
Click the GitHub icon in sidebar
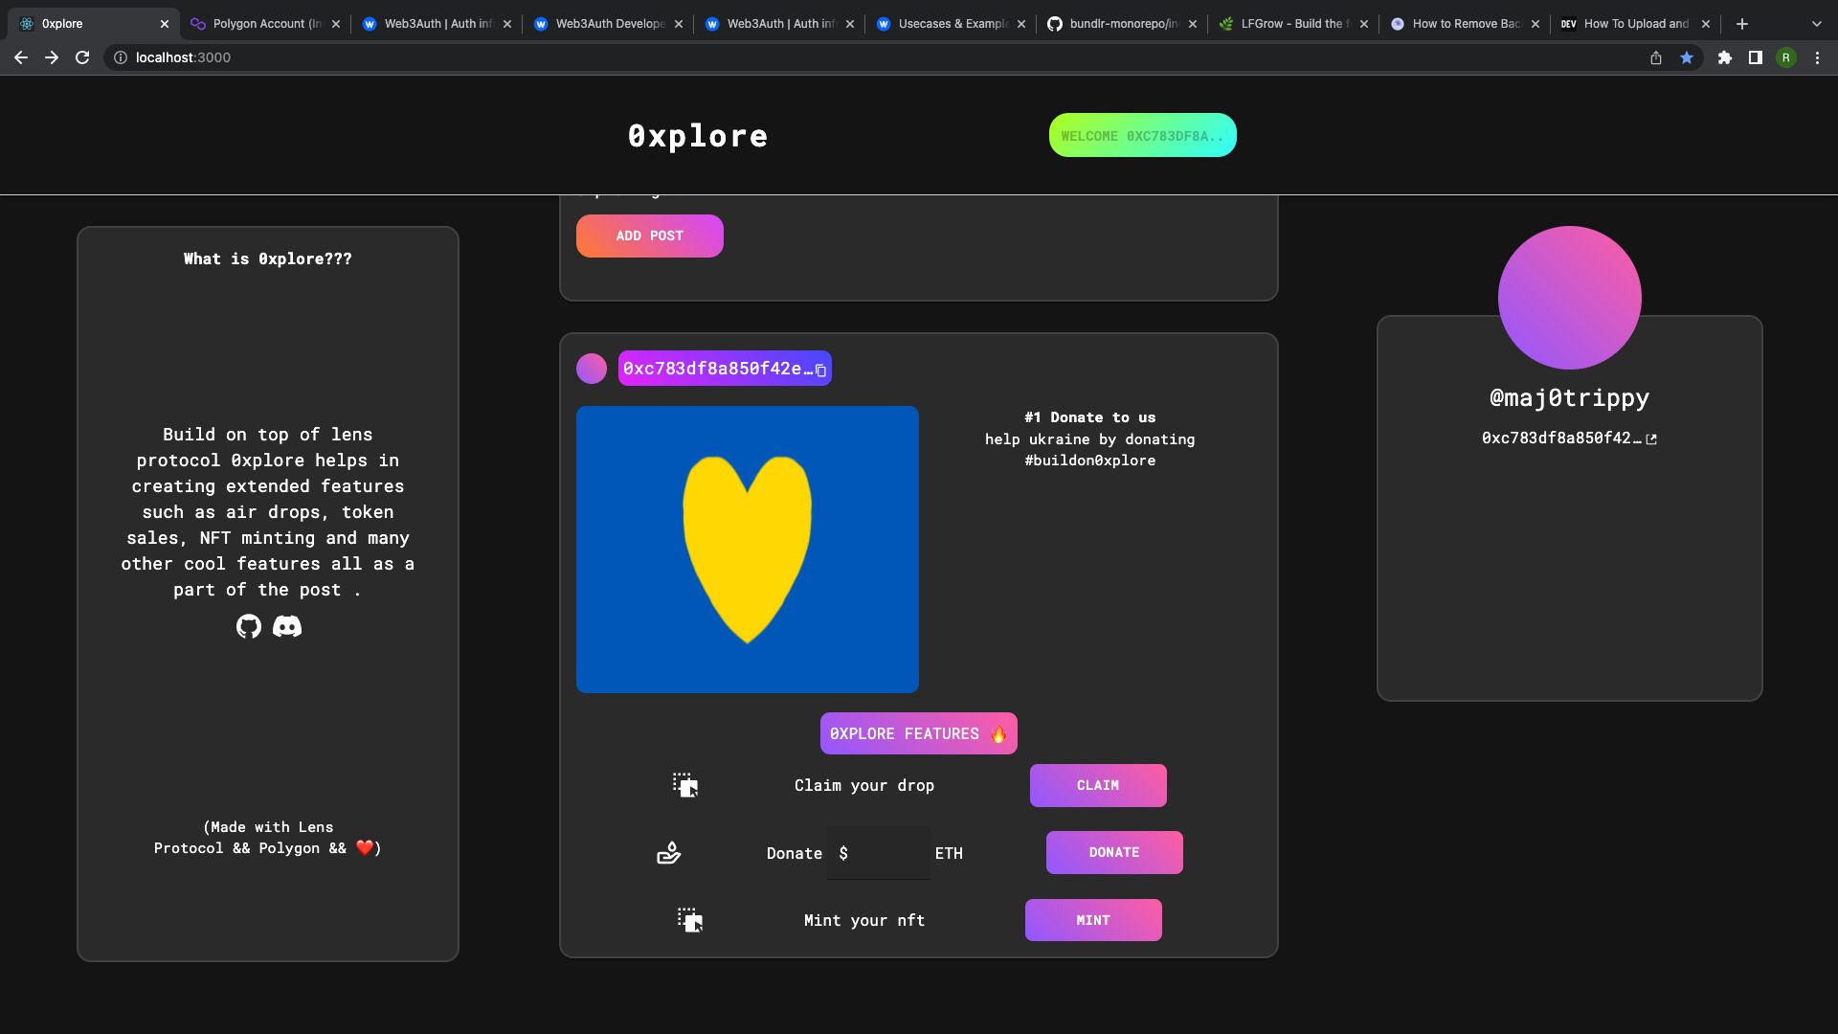pos(249,626)
